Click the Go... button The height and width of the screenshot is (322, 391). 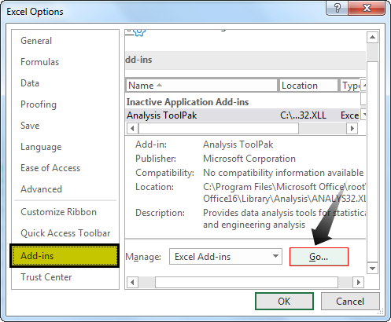(x=319, y=257)
